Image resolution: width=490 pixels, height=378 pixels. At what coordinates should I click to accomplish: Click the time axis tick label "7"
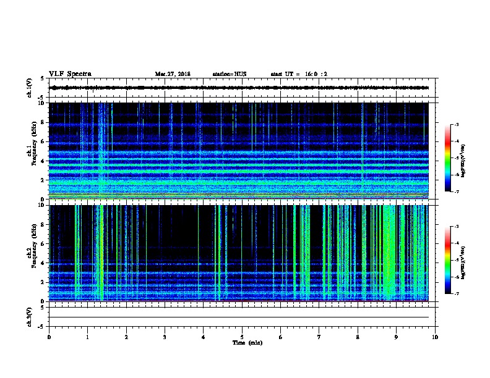click(319, 337)
